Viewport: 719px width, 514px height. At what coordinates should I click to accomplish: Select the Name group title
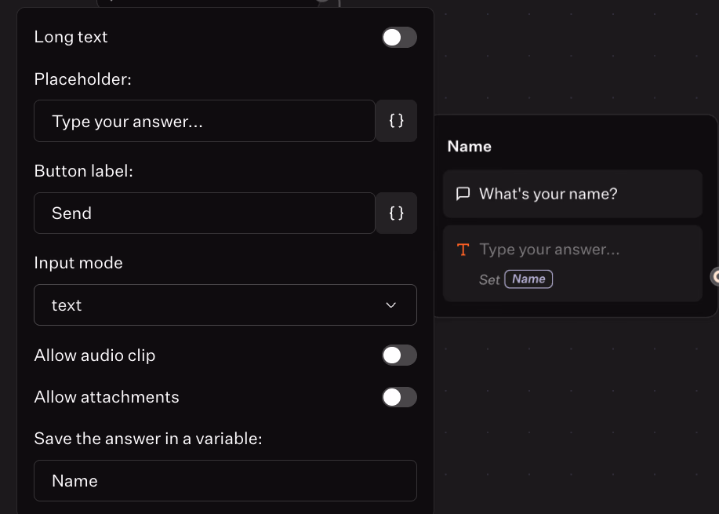click(470, 147)
